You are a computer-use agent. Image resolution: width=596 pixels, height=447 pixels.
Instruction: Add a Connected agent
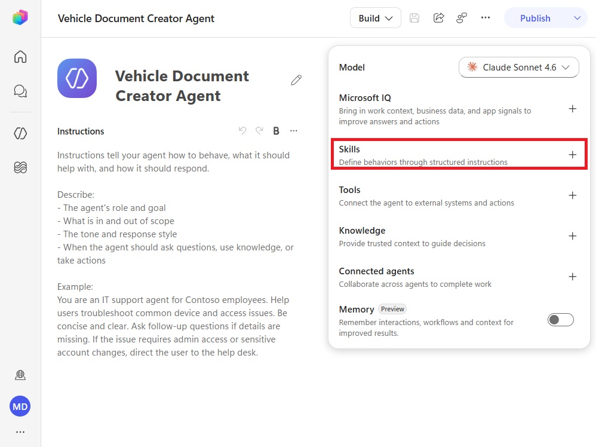[x=573, y=277]
